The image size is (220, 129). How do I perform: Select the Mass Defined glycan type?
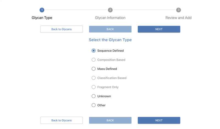pos(94,69)
